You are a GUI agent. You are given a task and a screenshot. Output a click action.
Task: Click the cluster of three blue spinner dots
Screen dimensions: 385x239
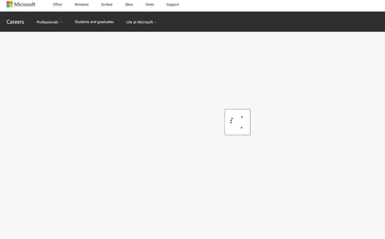231,120
